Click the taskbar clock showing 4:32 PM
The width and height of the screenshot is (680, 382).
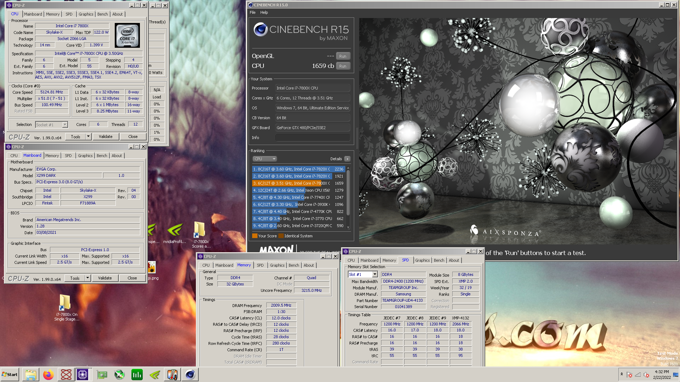pos(662,375)
